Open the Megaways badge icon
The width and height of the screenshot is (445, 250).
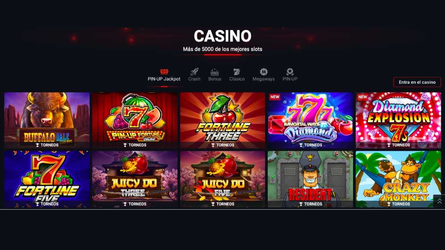(x=264, y=72)
